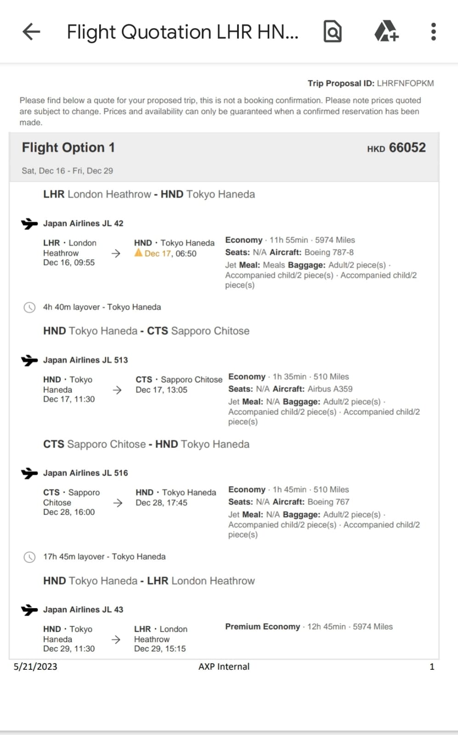Image resolution: width=458 pixels, height=735 pixels.
Task: Select the Flight Option 1 heading
Action: point(68,147)
